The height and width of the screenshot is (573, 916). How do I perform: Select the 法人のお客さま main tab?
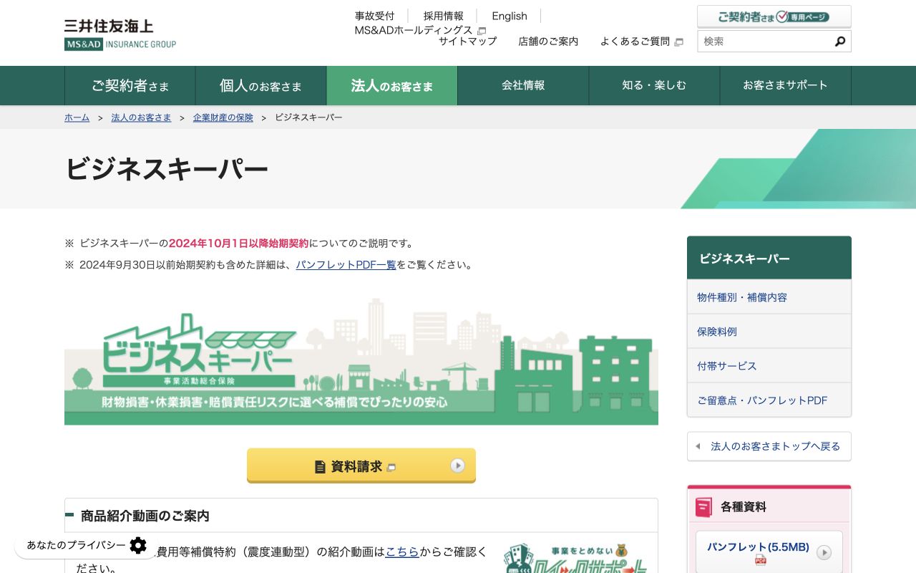[x=392, y=86]
